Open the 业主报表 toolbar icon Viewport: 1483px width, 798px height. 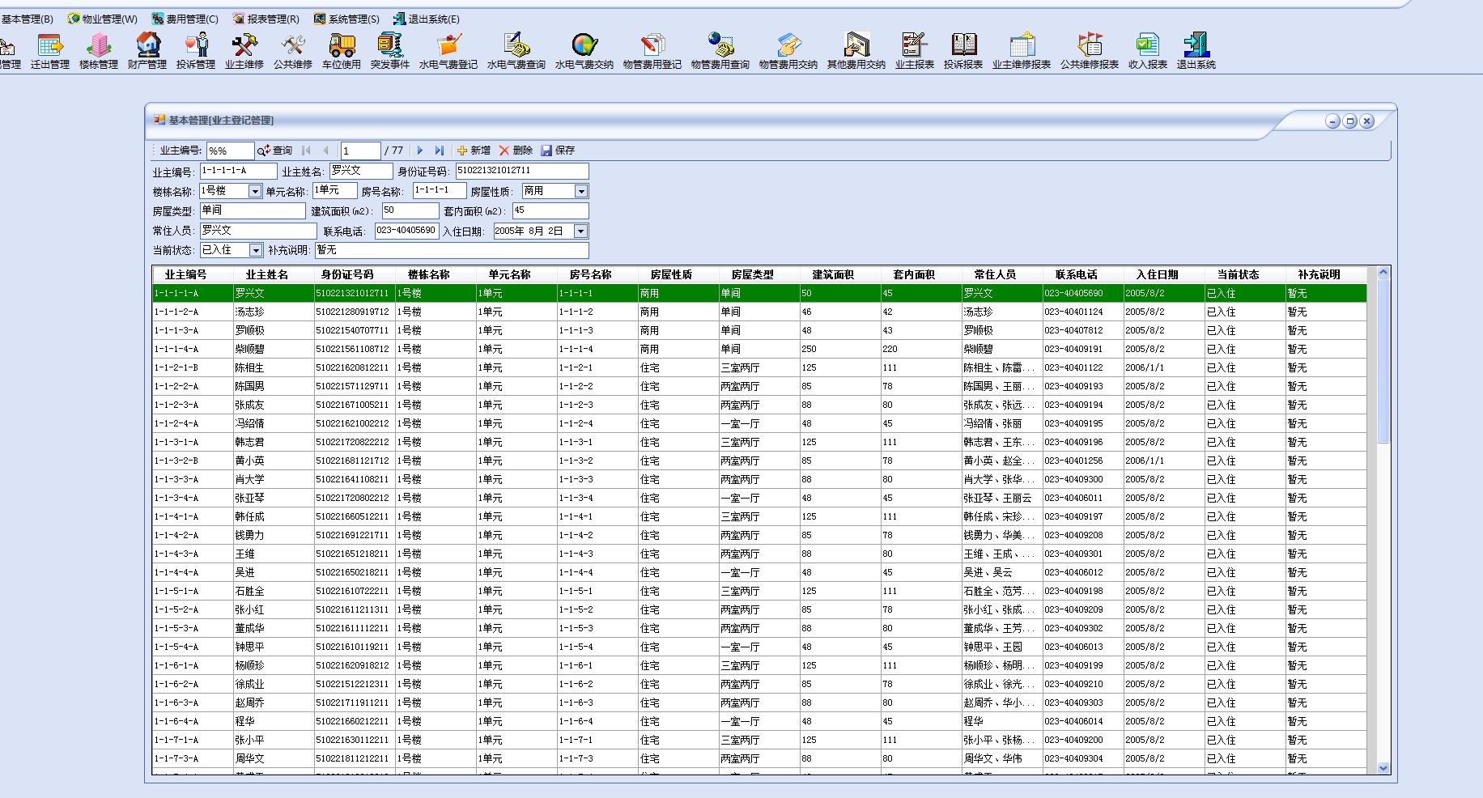click(915, 51)
